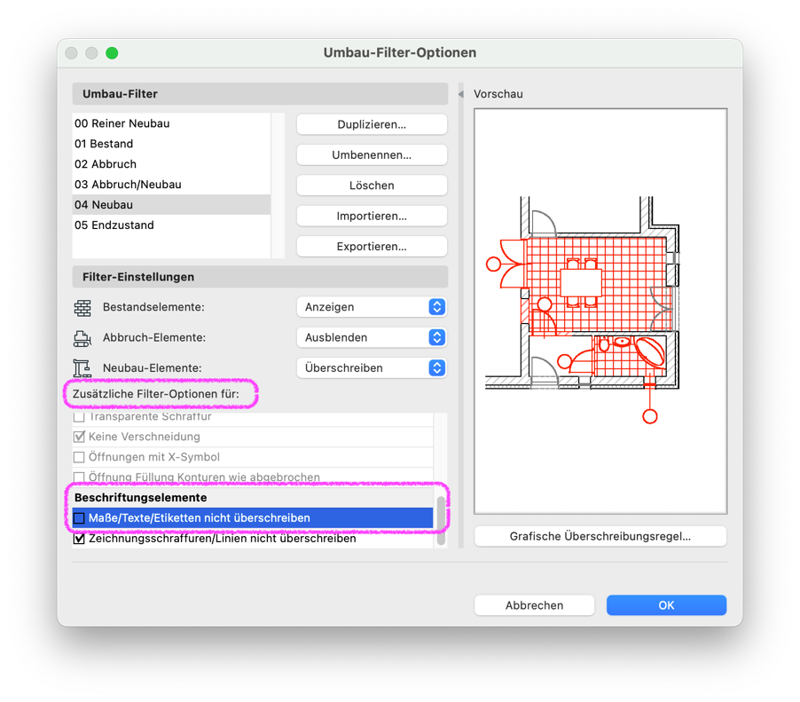Toggle the Transparente Schraffur checkbox
Screen dimensions: 800x702
[x=79, y=416]
